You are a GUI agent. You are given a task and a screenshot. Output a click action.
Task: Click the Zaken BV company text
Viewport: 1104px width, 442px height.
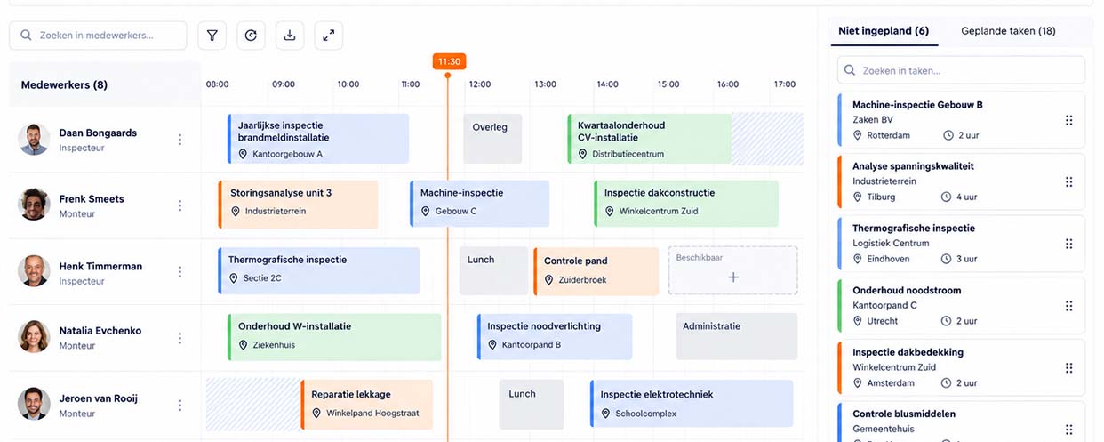click(872, 120)
